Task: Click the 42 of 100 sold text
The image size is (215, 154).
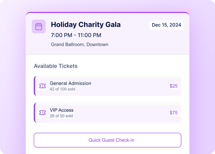Action: coord(62,89)
